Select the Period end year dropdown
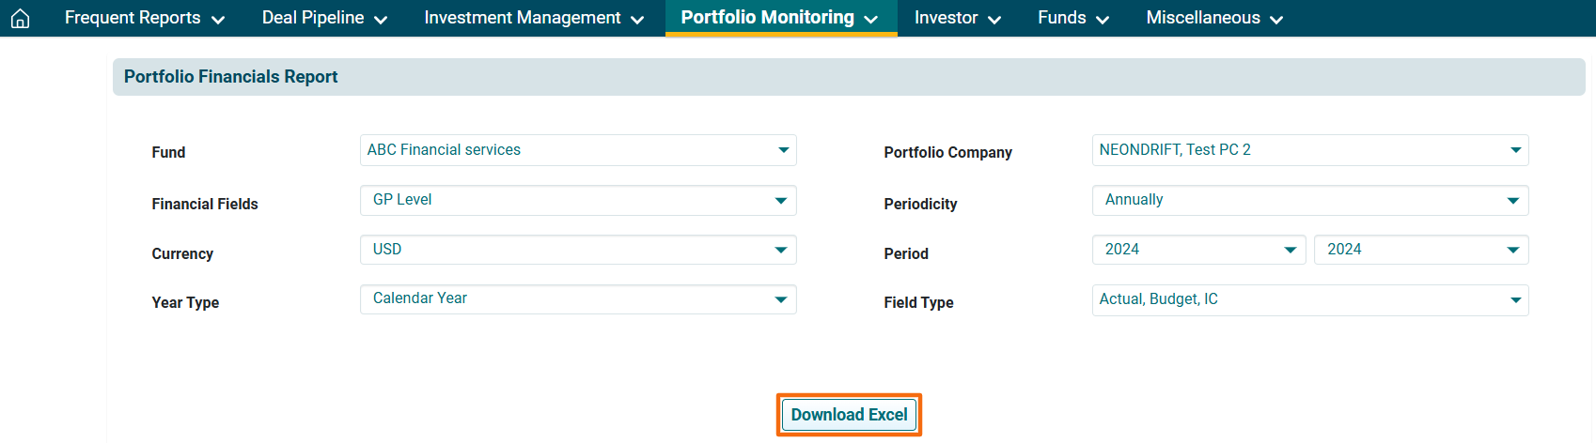The width and height of the screenshot is (1596, 443). pos(1420,250)
